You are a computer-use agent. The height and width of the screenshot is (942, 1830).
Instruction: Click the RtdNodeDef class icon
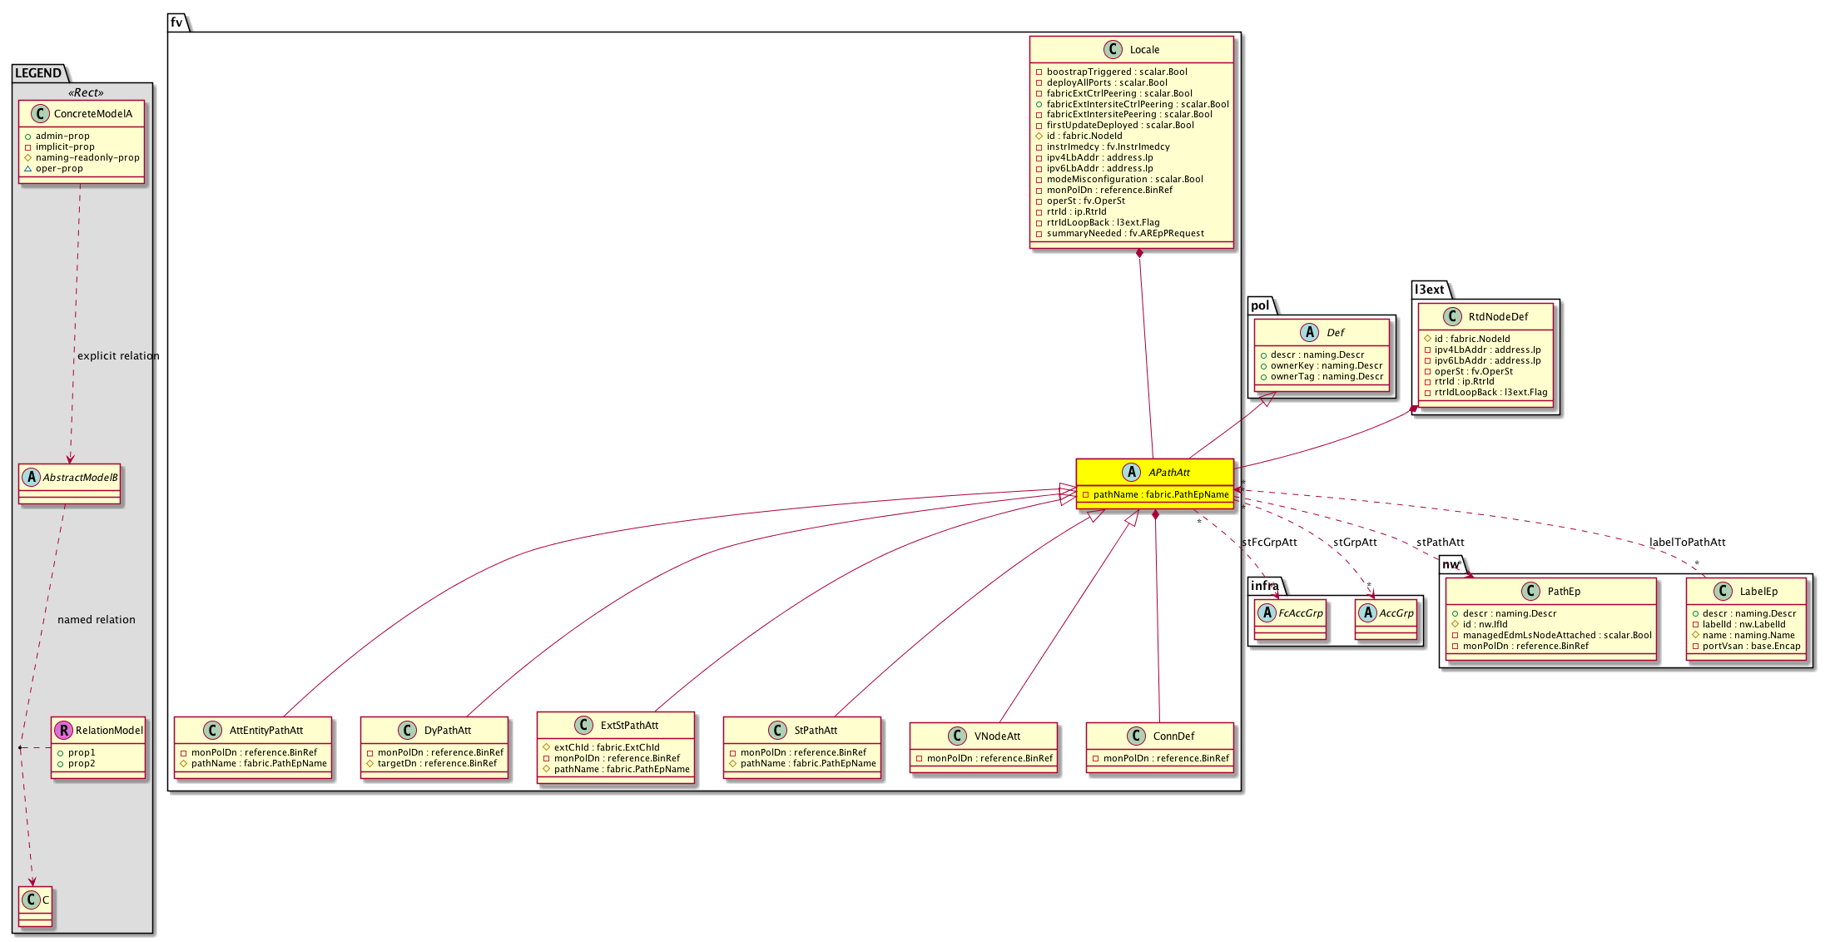click(x=1452, y=317)
